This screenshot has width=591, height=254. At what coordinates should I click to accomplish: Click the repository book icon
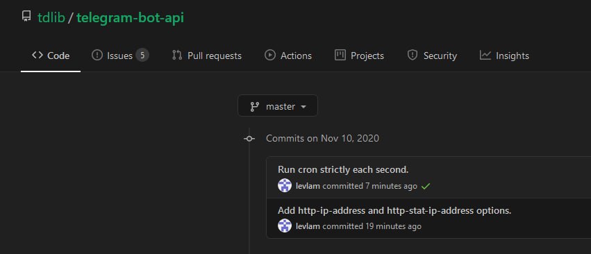click(x=26, y=17)
